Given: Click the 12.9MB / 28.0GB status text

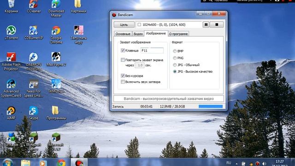Looking at the screenshot, I should point(172,107).
